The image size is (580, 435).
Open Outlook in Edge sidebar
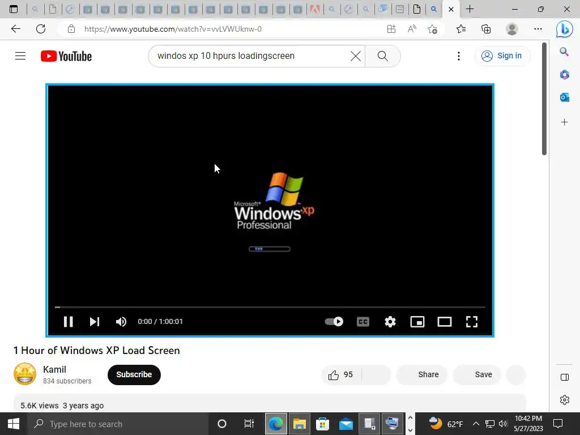click(565, 97)
